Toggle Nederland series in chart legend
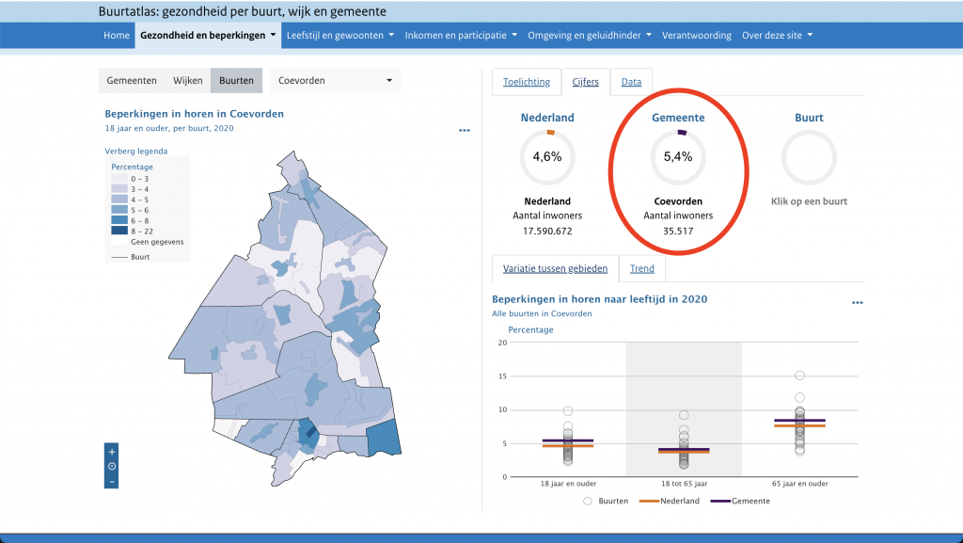The image size is (963, 543). click(x=670, y=502)
